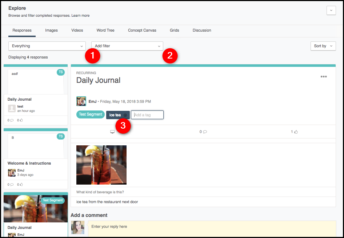Collapse the Explore panel with top-right chevron button
344x238 pixels.
click(331, 10)
